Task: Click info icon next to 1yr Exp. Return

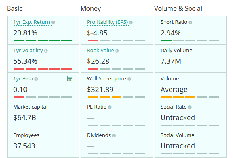Action: pos(53,22)
